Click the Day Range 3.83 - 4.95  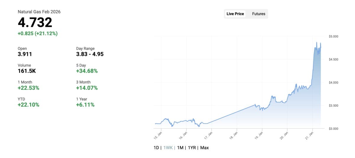(x=90, y=54)
